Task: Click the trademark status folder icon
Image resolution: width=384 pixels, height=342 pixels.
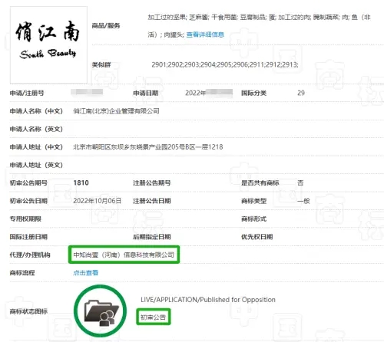Action: [x=101, y=311]
